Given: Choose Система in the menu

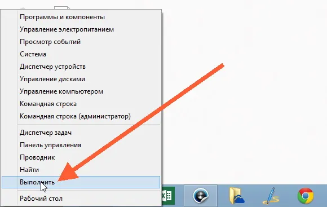Looking at the screenshot, I should pos(81,54).
